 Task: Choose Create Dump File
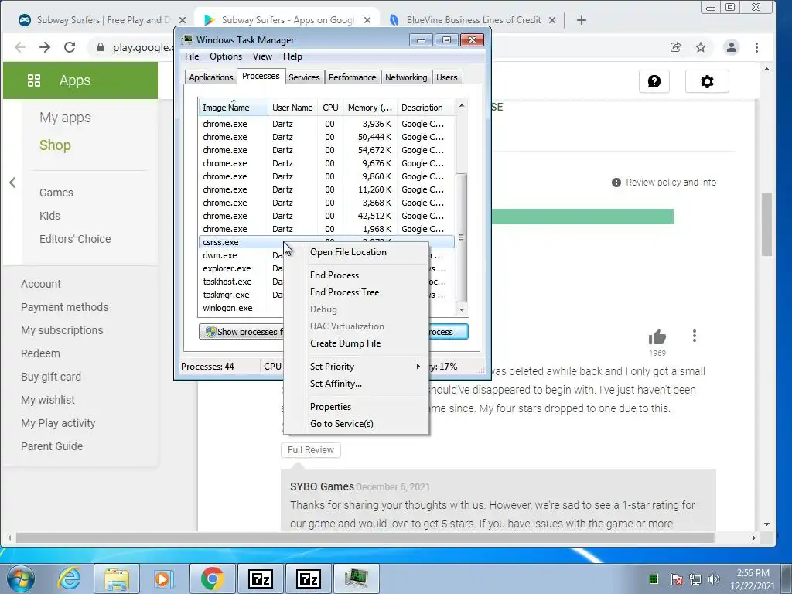point(356,343)
